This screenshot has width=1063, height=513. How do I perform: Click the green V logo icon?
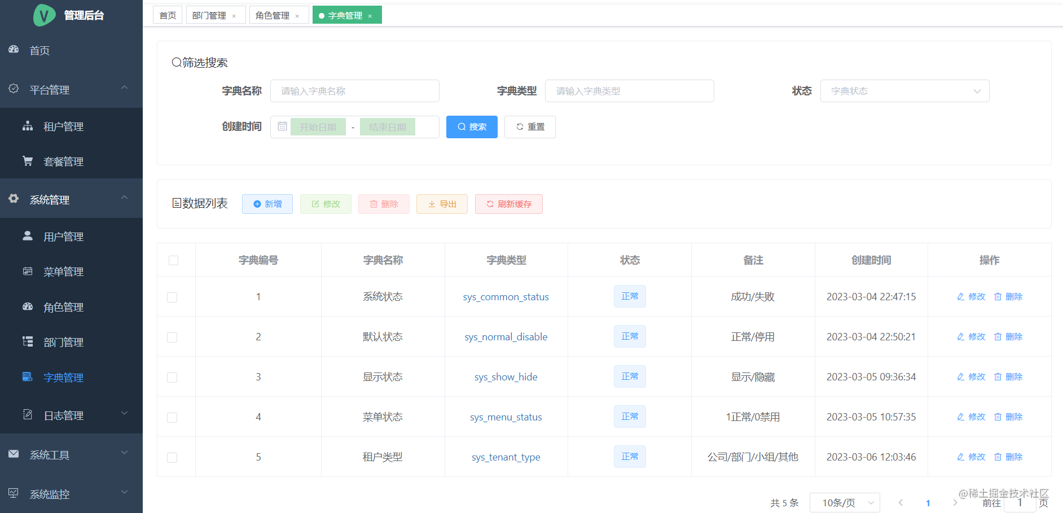(x=44, y=15)
